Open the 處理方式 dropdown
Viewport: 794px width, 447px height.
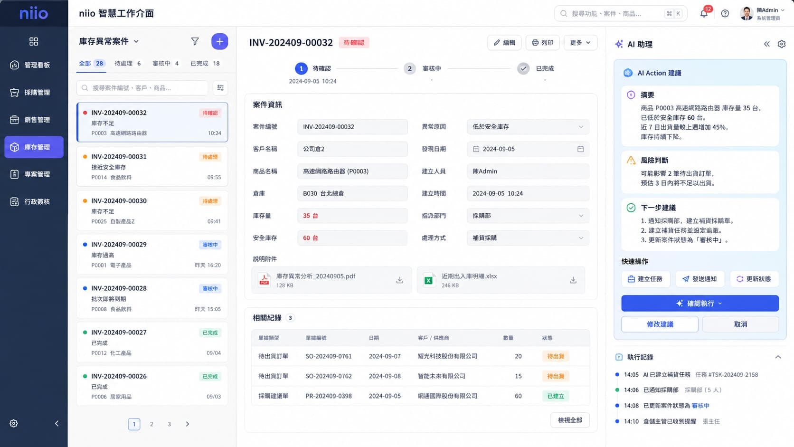[x=528, y=238]
